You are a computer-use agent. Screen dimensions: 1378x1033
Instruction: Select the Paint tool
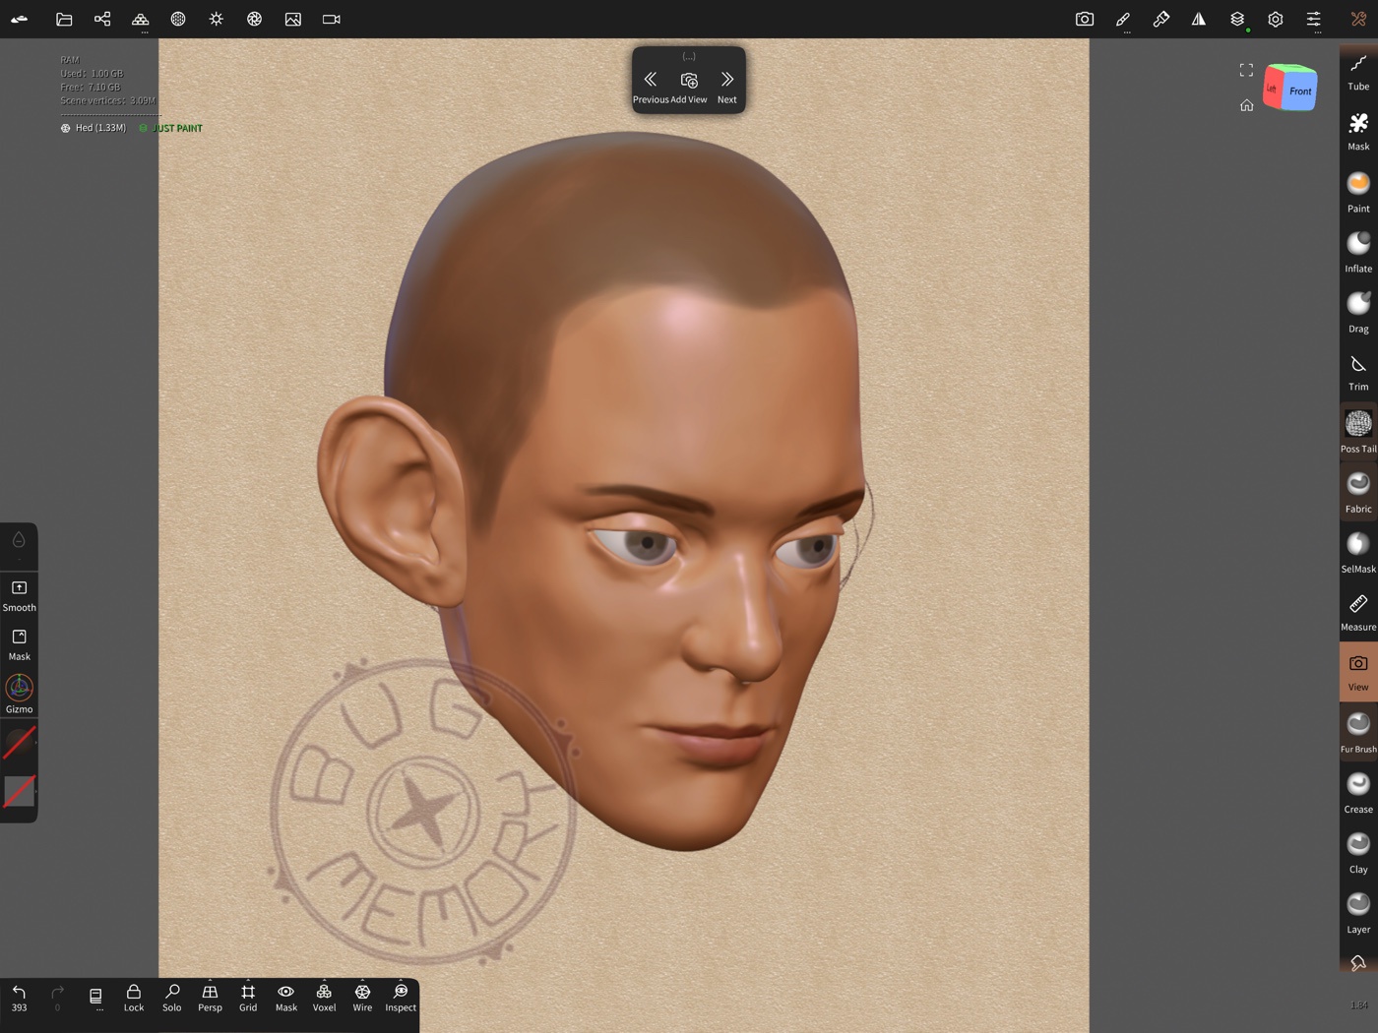tap(1358, 192)
